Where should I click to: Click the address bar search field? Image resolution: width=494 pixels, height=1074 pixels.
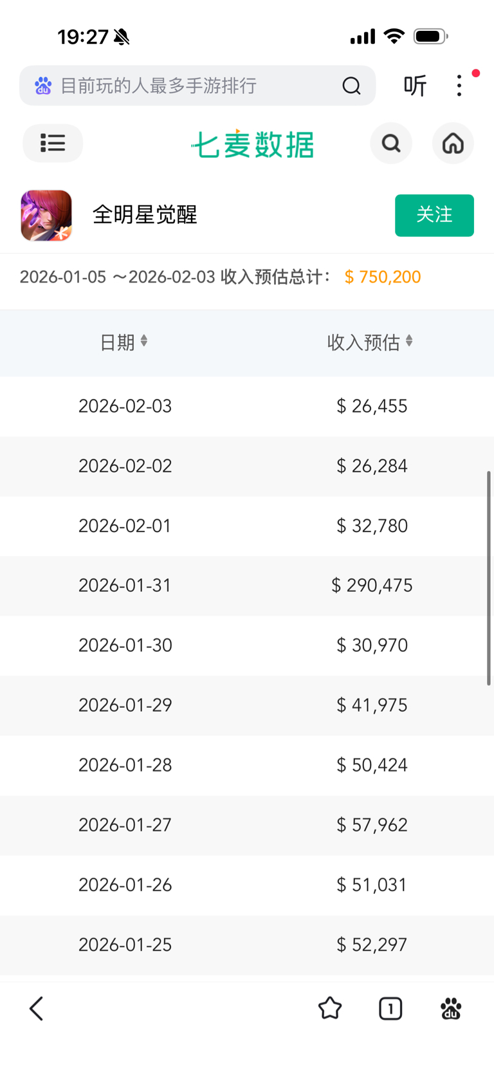[193, 86]
